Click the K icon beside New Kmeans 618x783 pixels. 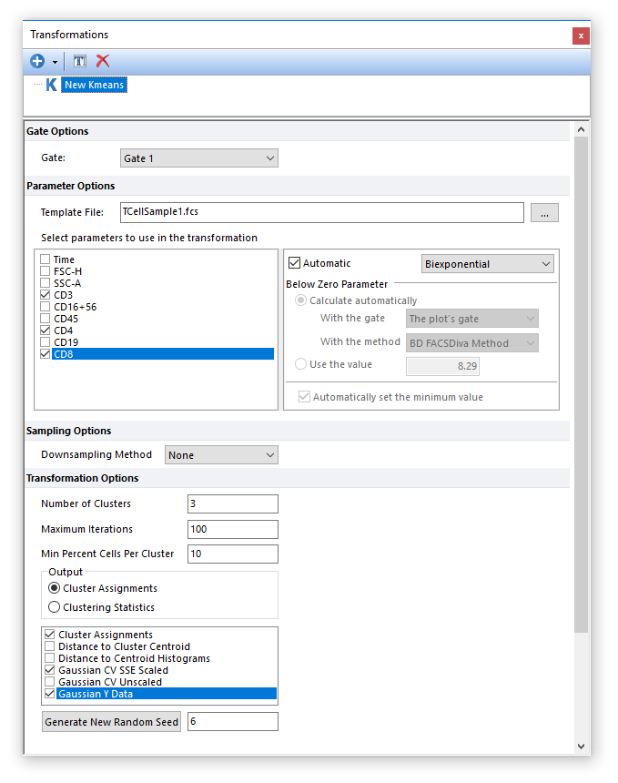pos(51,85)
